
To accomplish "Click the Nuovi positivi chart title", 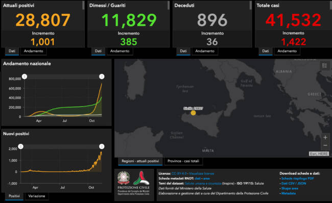I will [x=16, y=134].
